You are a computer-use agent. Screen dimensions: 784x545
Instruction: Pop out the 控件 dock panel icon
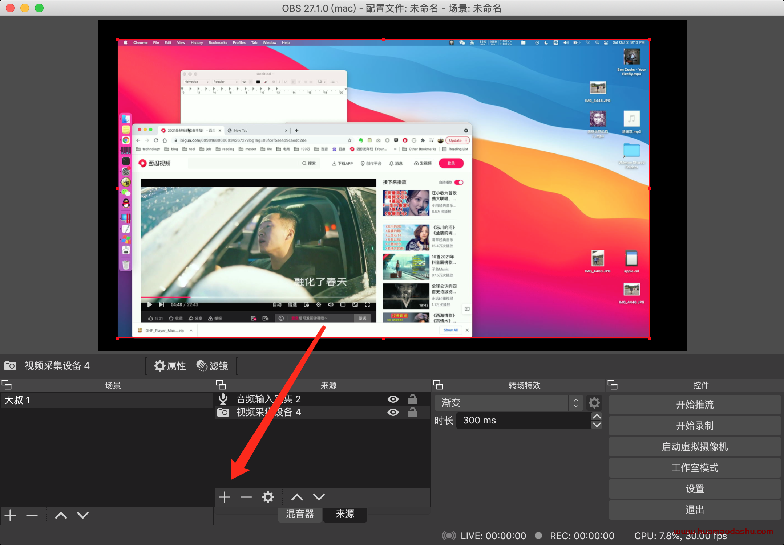613,385
